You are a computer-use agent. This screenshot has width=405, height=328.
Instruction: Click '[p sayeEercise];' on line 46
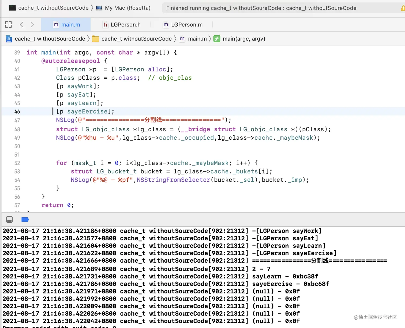click(85, 111)
